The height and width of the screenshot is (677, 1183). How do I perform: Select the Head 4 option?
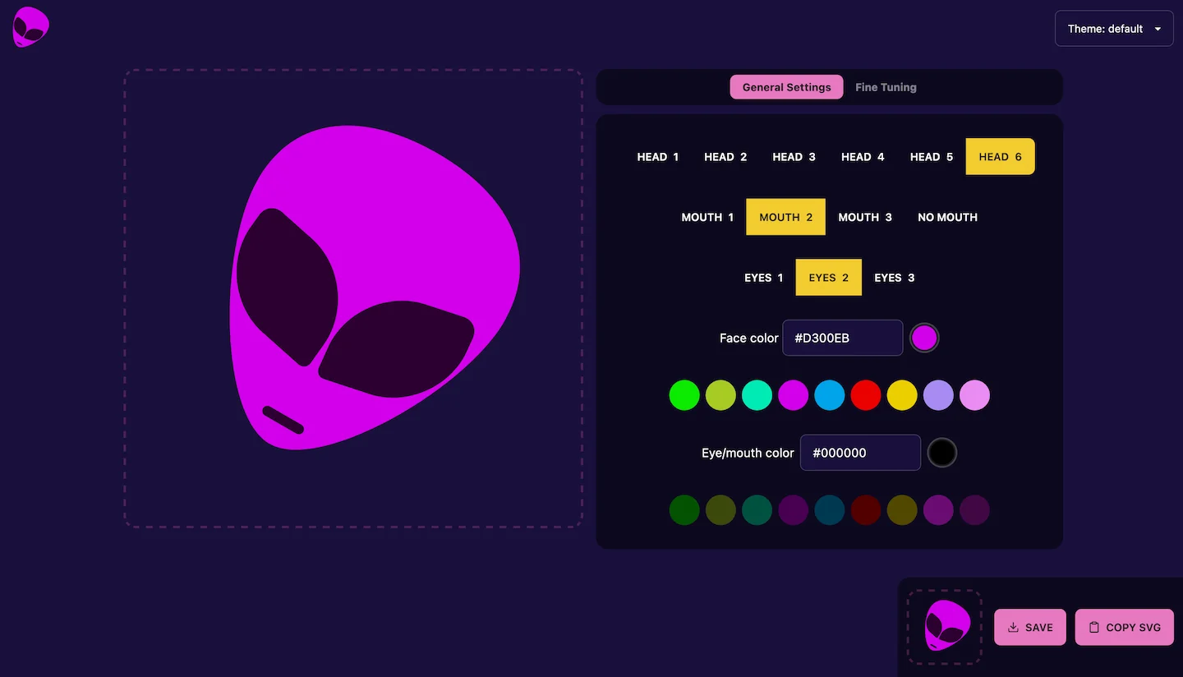(x=863, y=157)
